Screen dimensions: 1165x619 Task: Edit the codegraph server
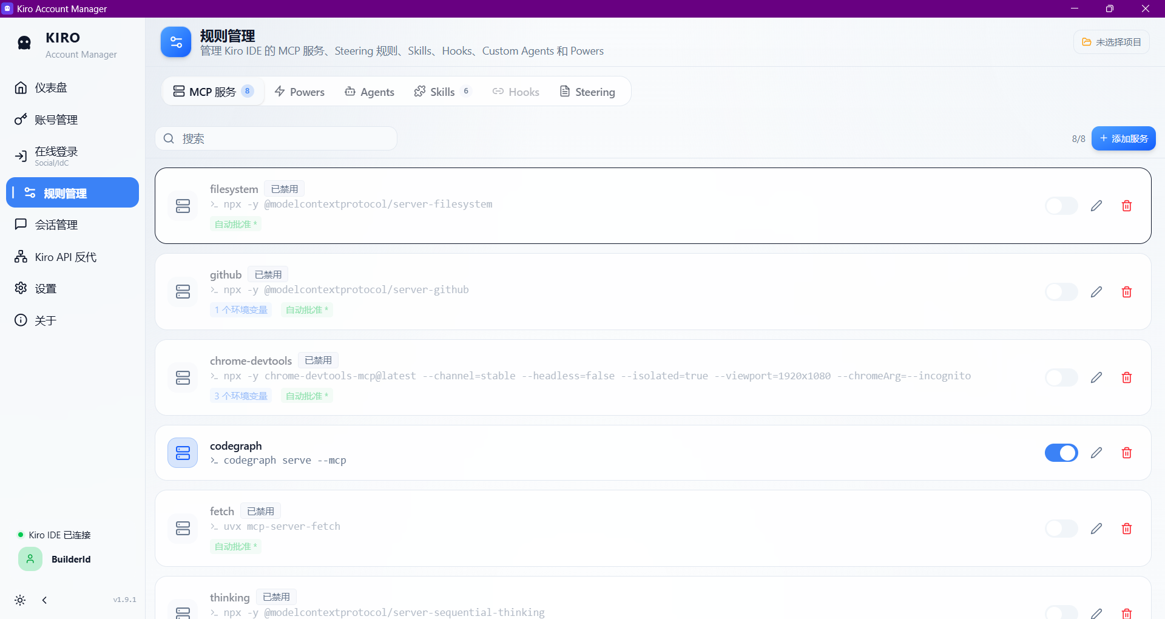pyautogui.click(x=1096, y=453)
